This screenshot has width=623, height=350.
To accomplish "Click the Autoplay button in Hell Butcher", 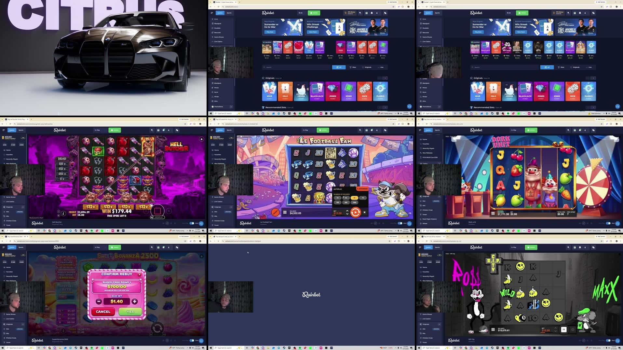I will click(x=157, y=217).
